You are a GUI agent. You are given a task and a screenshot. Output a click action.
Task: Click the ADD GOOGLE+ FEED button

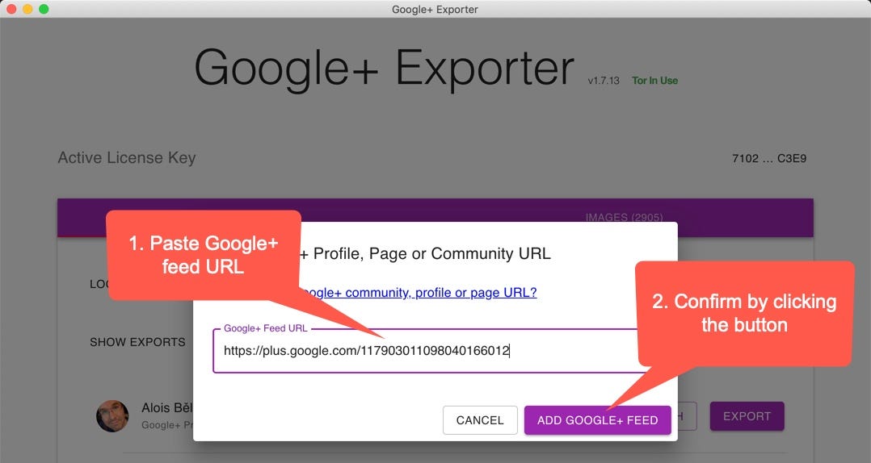point(597,420)
